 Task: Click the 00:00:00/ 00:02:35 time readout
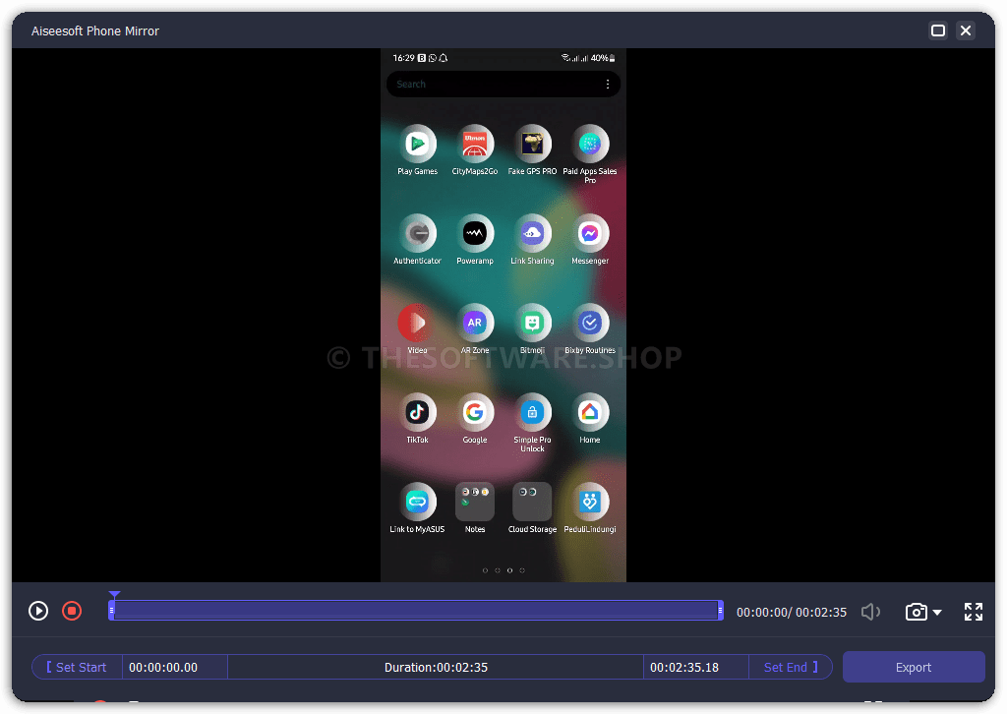point(792,613)
